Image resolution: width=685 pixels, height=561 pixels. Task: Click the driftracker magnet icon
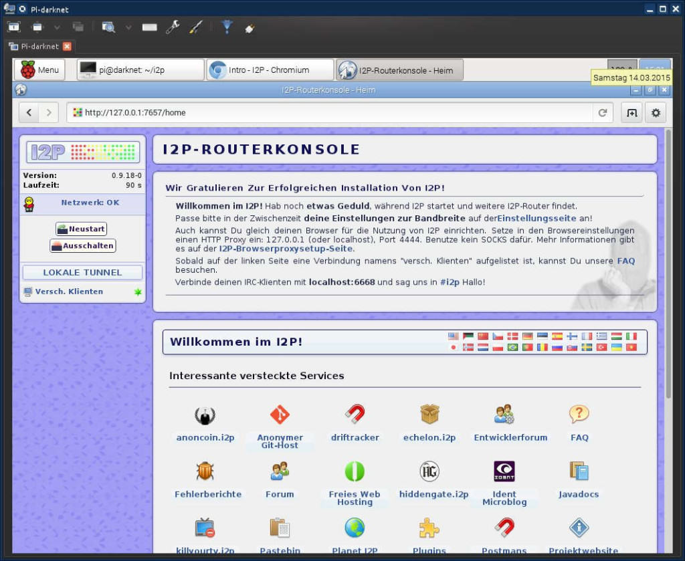[354, 414]
